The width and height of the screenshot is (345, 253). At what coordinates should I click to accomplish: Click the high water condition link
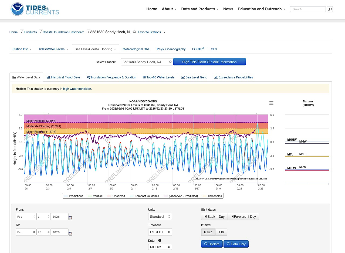click(x=77, y=89)
